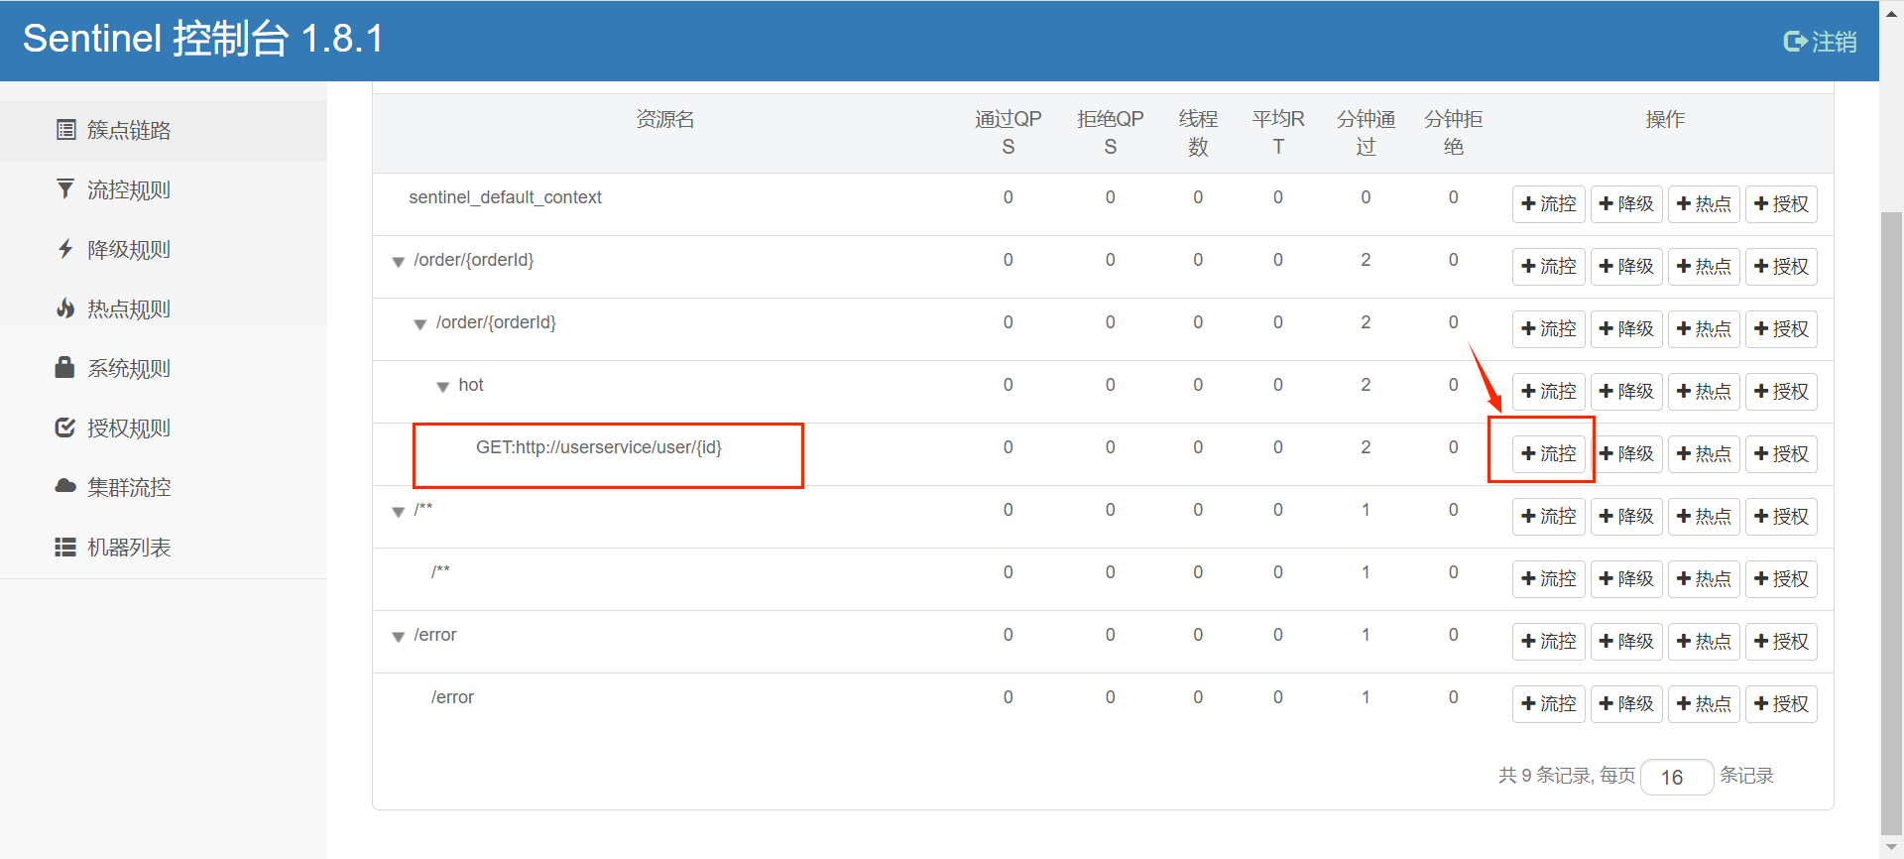Screen dimensions: 1904x859
Task: Add 流控 rule for GET:http://userservice/user/{id}
Action: click(x=1548, y=454)
